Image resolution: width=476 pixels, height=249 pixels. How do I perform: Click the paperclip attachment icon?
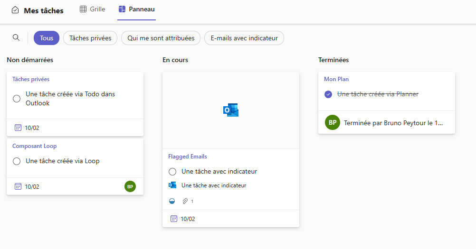(x=185, y=201)
